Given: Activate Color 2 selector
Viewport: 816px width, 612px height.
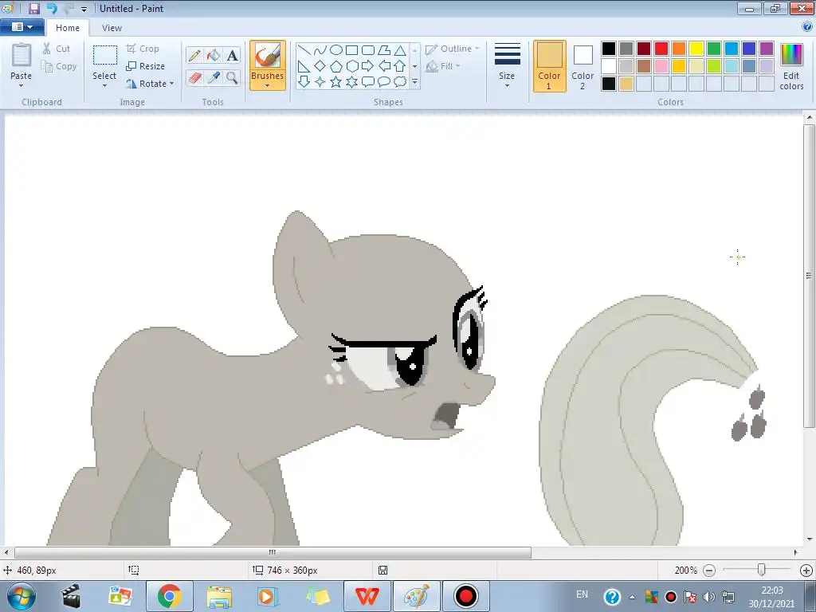Looking at the screenshot, I should coord(583,66).
